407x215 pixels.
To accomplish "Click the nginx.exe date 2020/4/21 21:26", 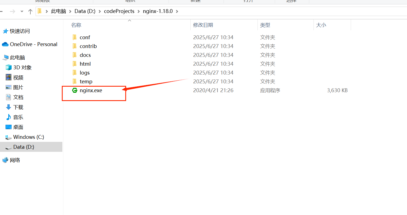I will pos(213,90).
